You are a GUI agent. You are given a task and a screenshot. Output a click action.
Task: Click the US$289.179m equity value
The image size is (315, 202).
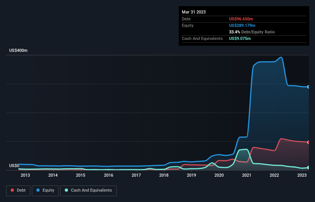pyautogui.click(x=242, y=25)
